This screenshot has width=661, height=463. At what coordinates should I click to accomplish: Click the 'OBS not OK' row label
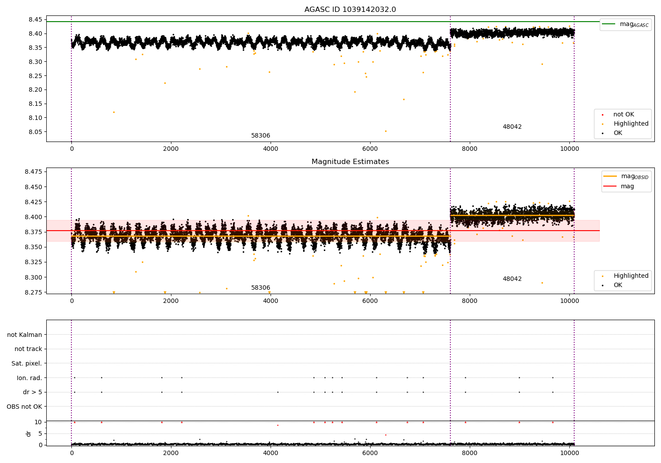(x=24, y=407)
